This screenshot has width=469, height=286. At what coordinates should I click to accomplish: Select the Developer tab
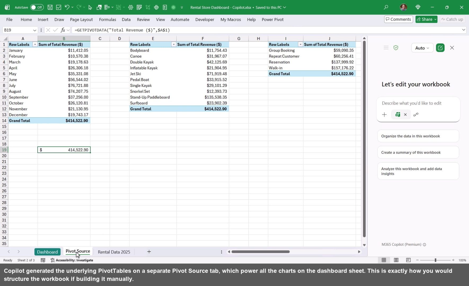pos(205,20)
